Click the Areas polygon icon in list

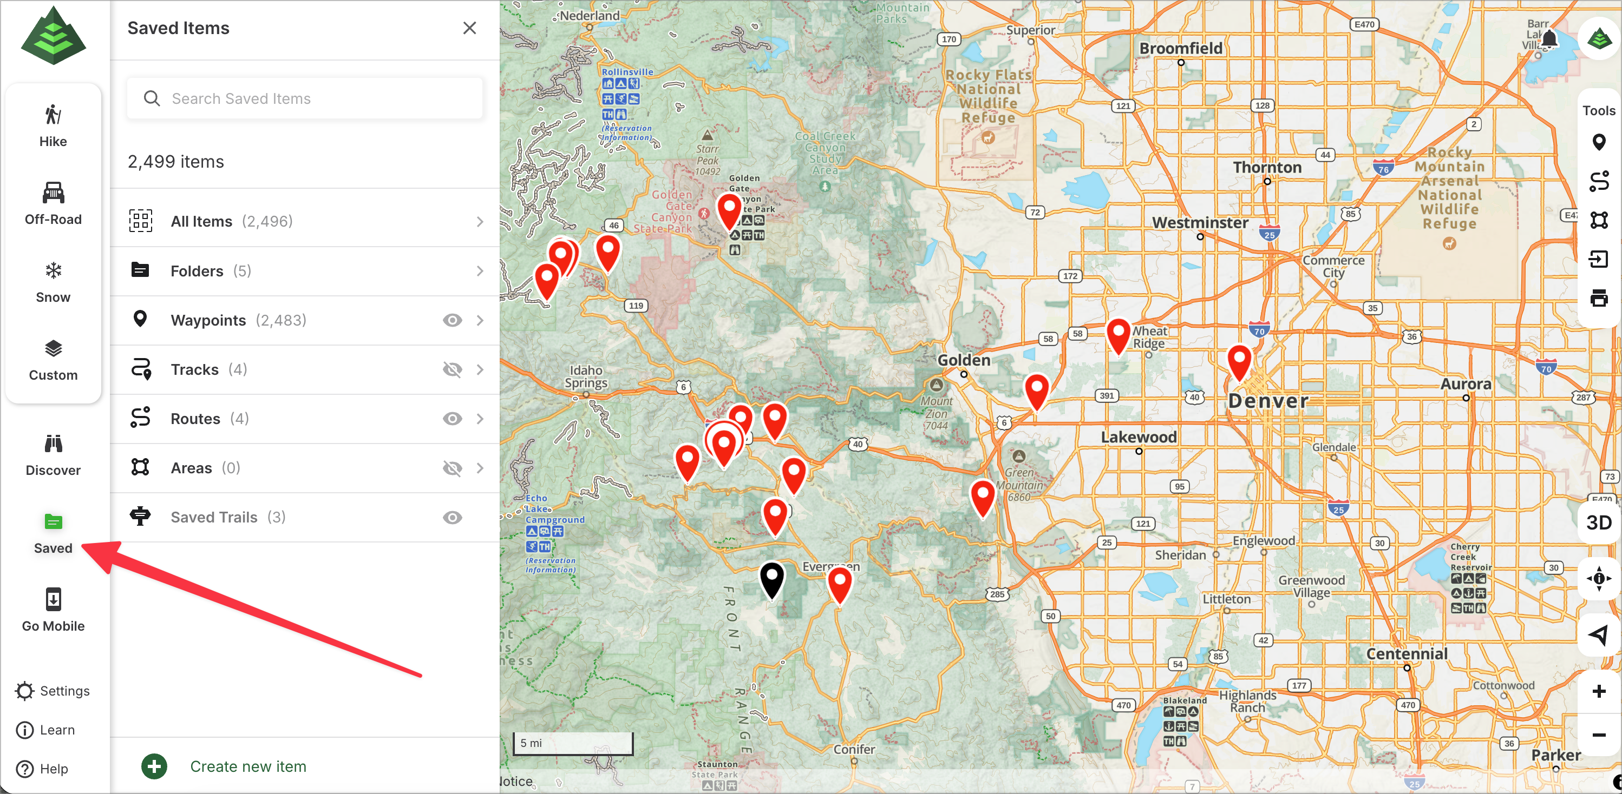click(x=140, y=467)
